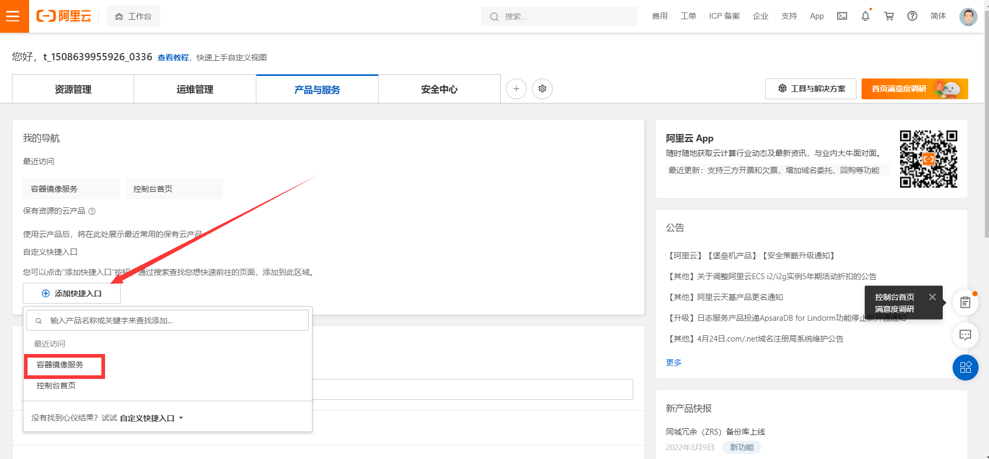989x459 pixels.
Task: Switch to the 安全中心 tab
Action: pos(439,89)
